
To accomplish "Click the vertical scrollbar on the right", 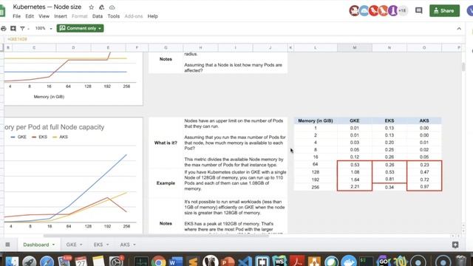I will coord(463,66).
